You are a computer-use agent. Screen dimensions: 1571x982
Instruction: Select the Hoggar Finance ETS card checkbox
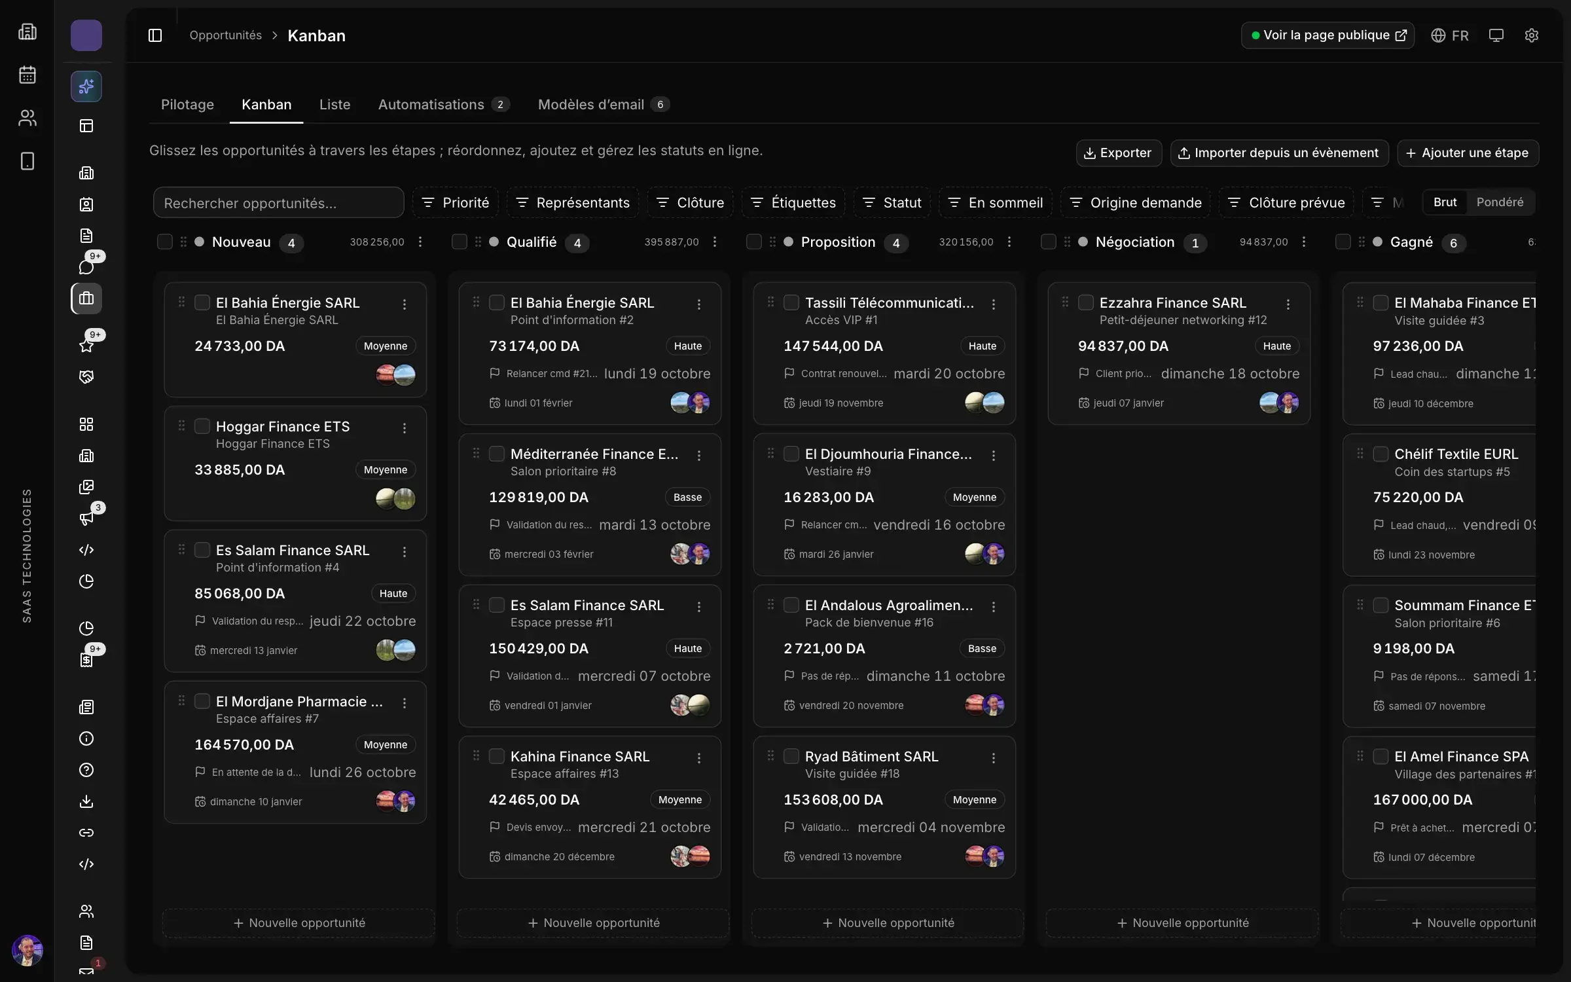click(x=202, y=426)
